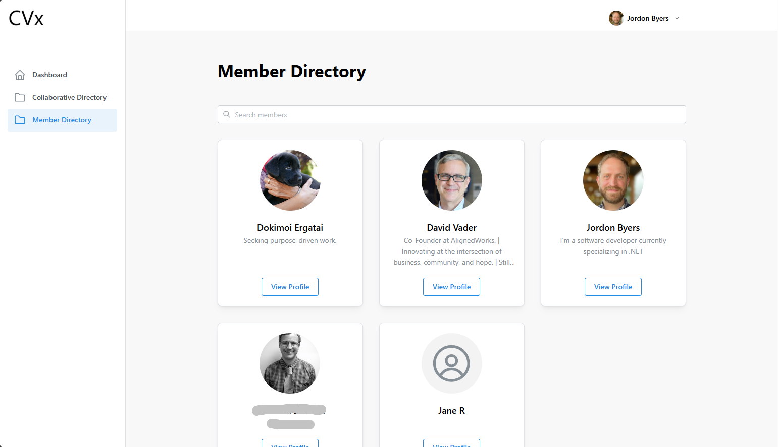The image size is (778, 447).
Task: Select Member Directory in the sidebar
Action: pos(62,120)
